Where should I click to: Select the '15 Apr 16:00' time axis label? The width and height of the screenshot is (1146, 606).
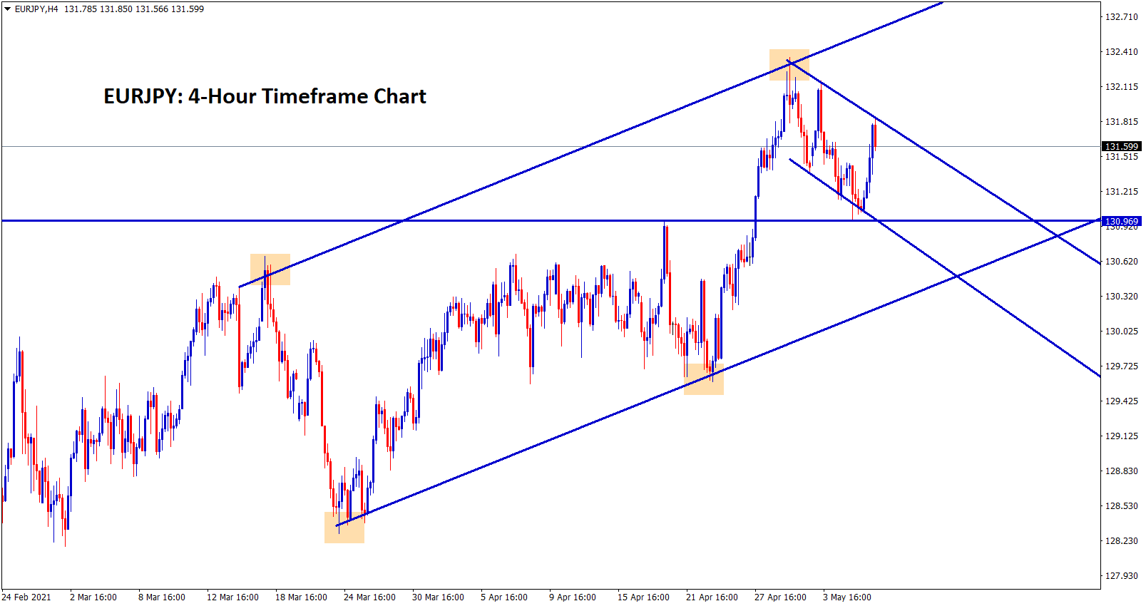tap(643, 597)
